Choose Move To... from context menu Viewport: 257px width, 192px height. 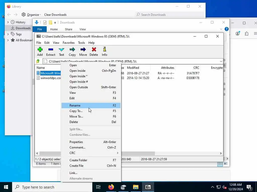[x=91, y=116]
